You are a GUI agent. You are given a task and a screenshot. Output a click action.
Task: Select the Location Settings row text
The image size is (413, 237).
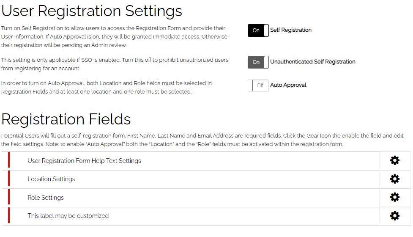coord(52,179)
